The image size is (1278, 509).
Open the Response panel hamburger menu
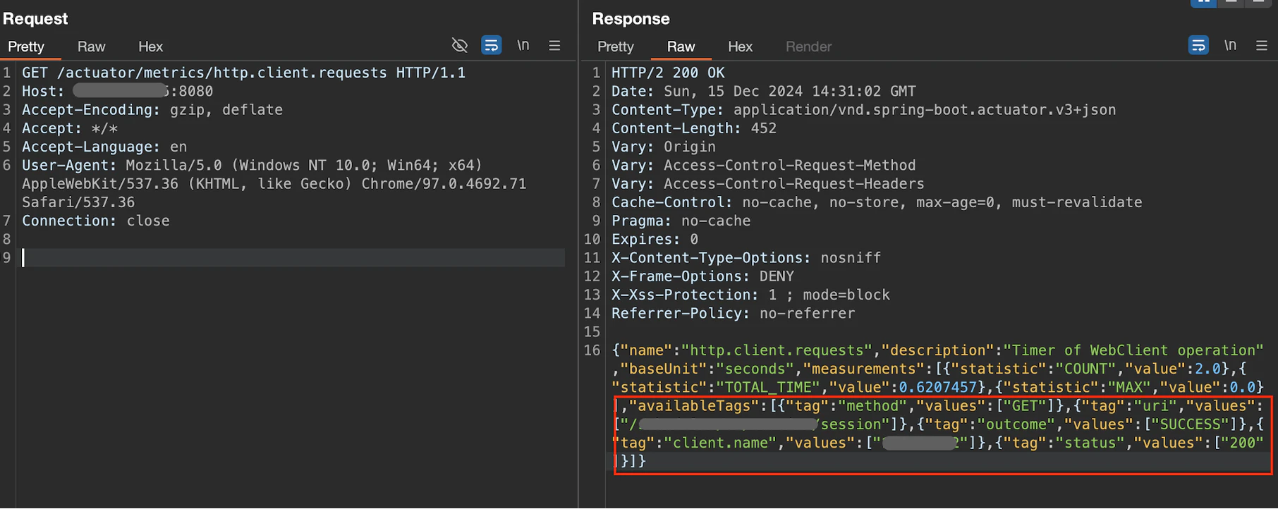(x=1262, y=46)
